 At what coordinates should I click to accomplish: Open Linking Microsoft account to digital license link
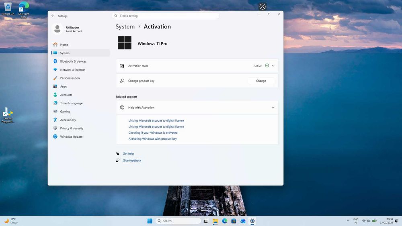coord(156,120)
